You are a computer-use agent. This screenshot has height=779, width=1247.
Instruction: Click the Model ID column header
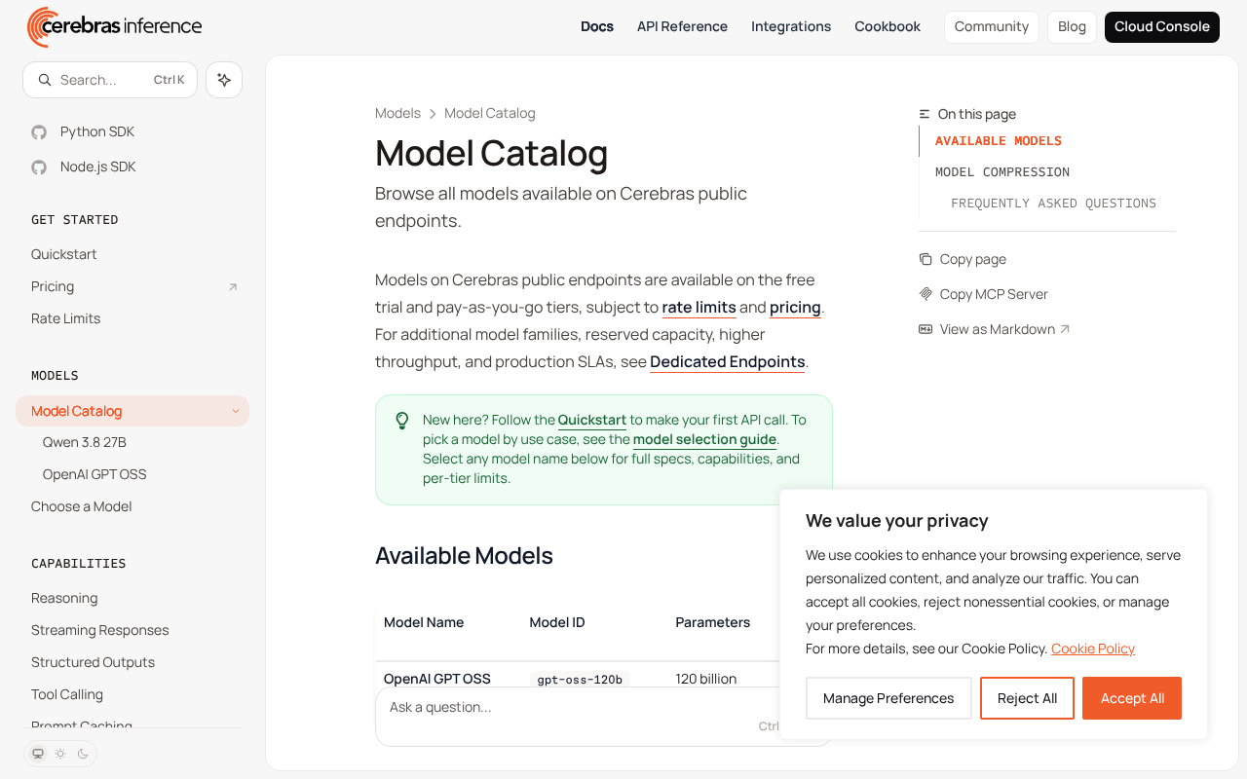tap(557, 622)
